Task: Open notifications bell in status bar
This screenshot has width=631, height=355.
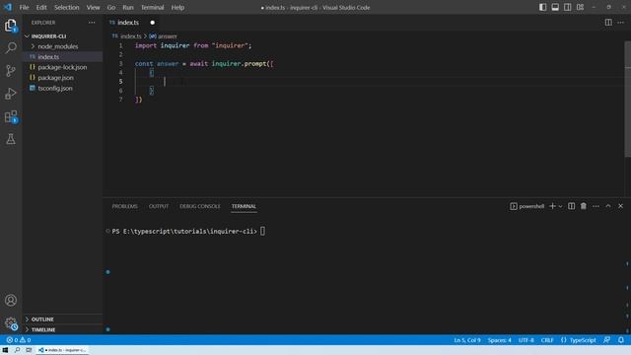Action: point(621,340)
